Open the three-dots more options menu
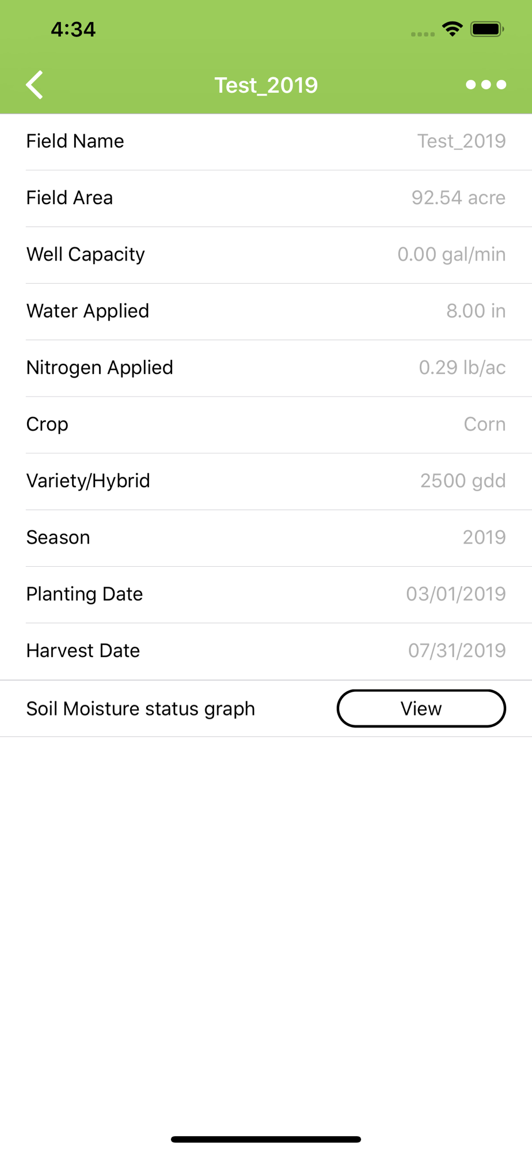532x1153 pixels. pyautogui.click(x=486, y=85)
